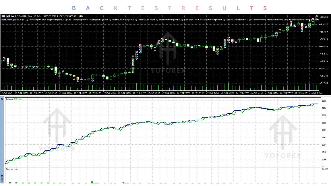Screen dimensions: 331x186
Task: Click the 2162 balance axis value
Action: coord(324,108)
